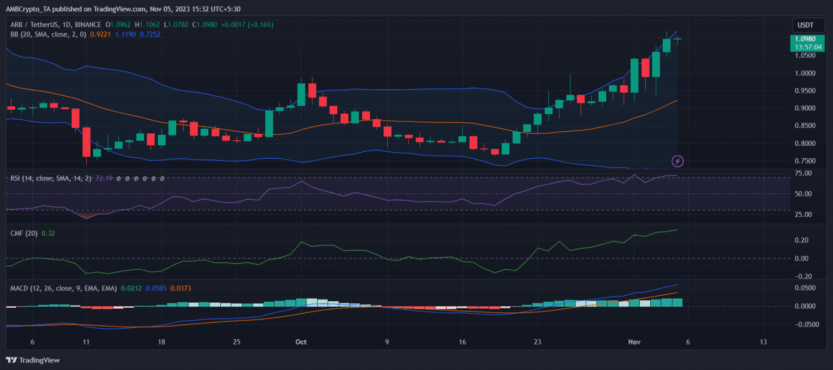Select the ARB / TetherUS symbol title
This screenshot has width=833, height=370.
pyautogui.click(x=36, y=25)
